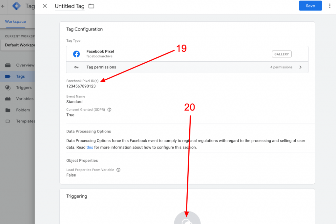Click the Tag Configuration heading
Viewport: 336px width, 224px height.
84,29
